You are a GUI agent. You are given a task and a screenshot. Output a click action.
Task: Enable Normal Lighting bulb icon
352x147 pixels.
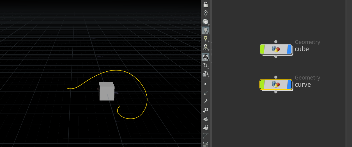click(206, 30)
